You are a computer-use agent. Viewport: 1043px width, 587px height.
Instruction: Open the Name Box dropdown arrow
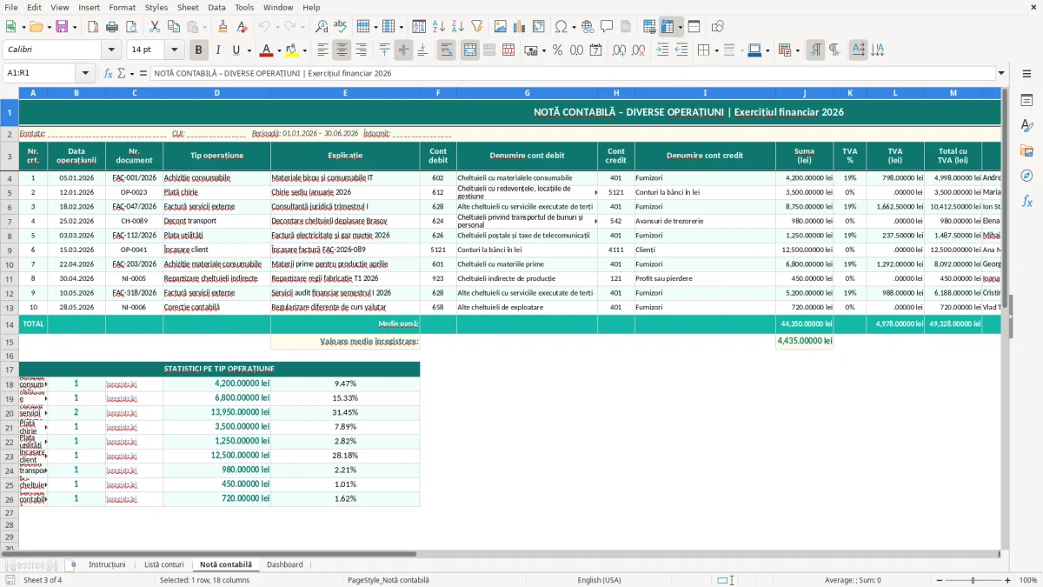pos(86,73)
